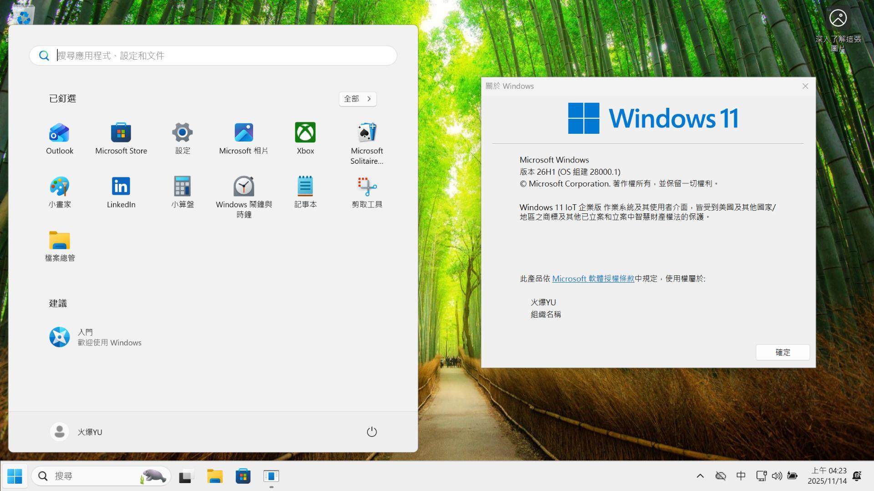Open 小算盤 calculator app

tap(183, 192)
